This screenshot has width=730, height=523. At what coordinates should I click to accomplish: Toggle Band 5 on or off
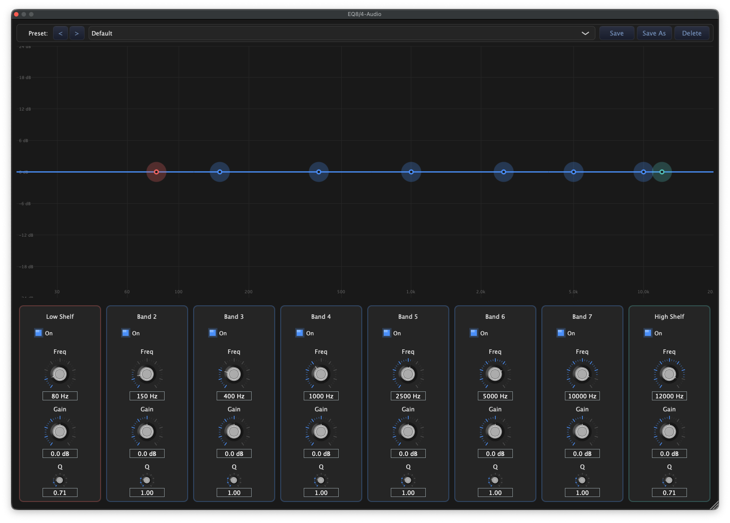coord(386,333)
